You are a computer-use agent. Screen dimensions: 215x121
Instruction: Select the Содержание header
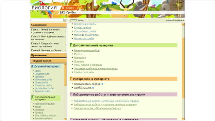[x=48, y=25]
